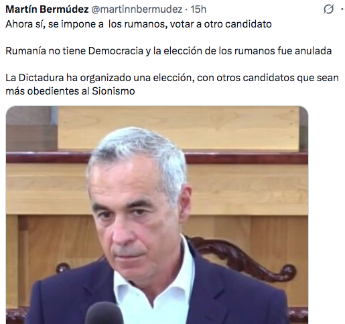Open the more options dots menu
This screenshot has width=345, height=324.
pos(342,9)
